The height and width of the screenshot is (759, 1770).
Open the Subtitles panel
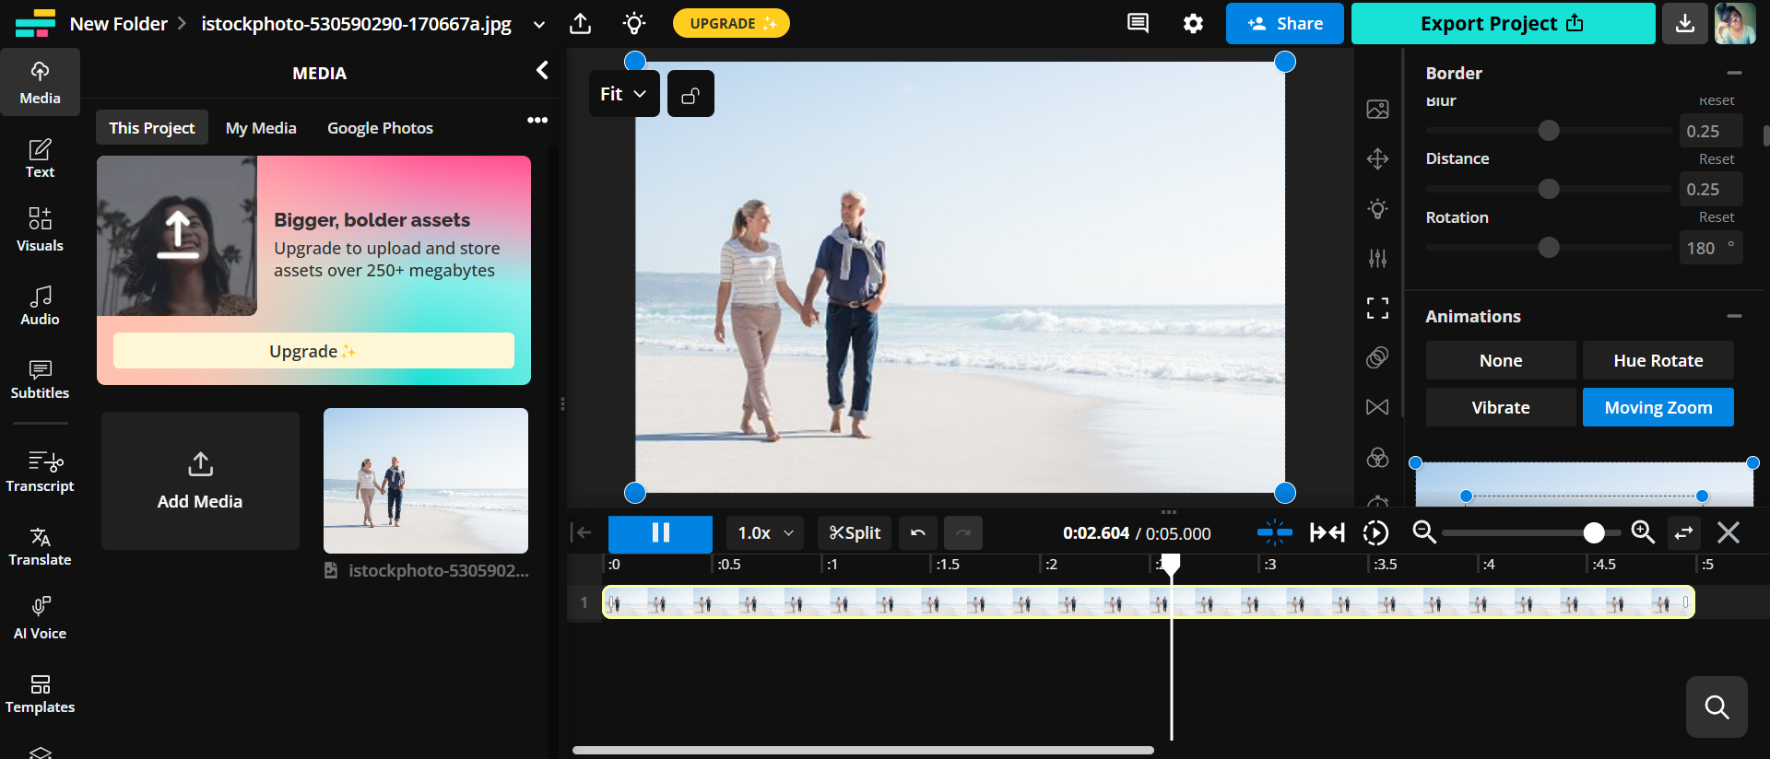(40, 379)
